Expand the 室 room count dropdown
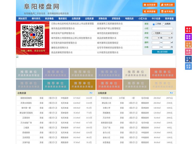The height and width of the screenshot is (144, 192). 156,38
